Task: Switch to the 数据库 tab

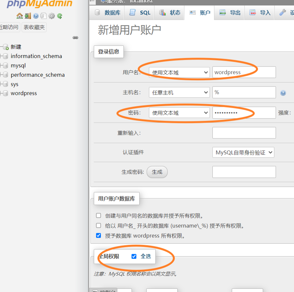Action: coord(107,13)
